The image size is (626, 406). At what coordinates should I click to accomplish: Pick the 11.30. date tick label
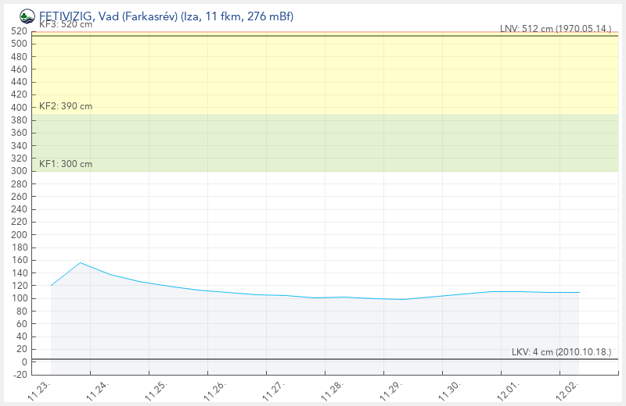450,390
